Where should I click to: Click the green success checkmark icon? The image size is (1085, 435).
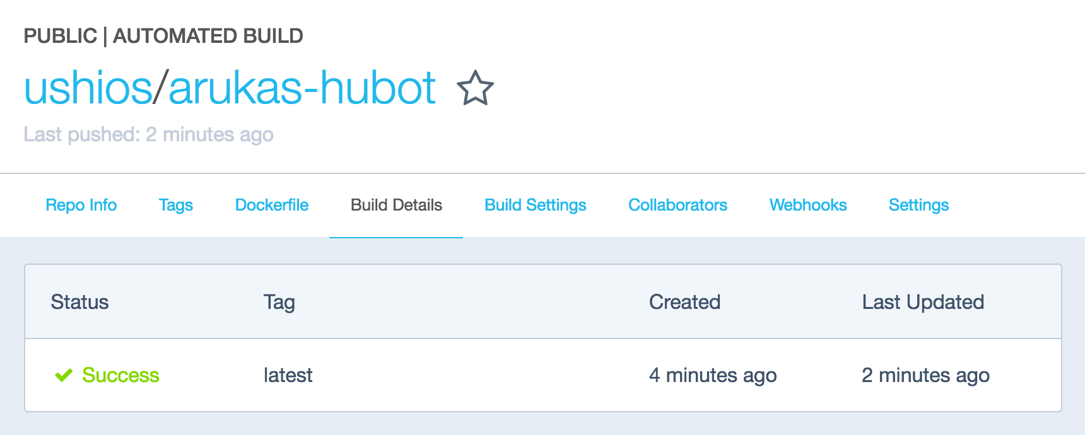(x=64, y=376)
